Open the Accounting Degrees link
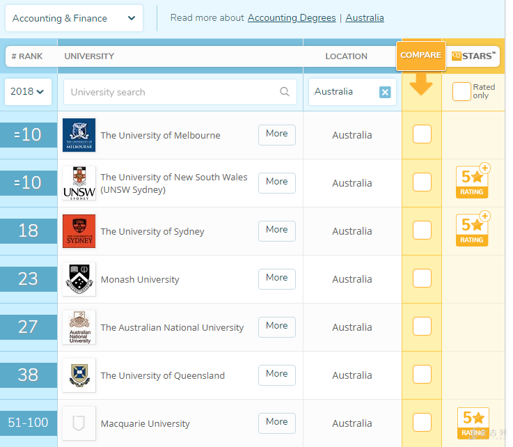The height and width of the screenshot is (447, 513). [x=292, y=18]
